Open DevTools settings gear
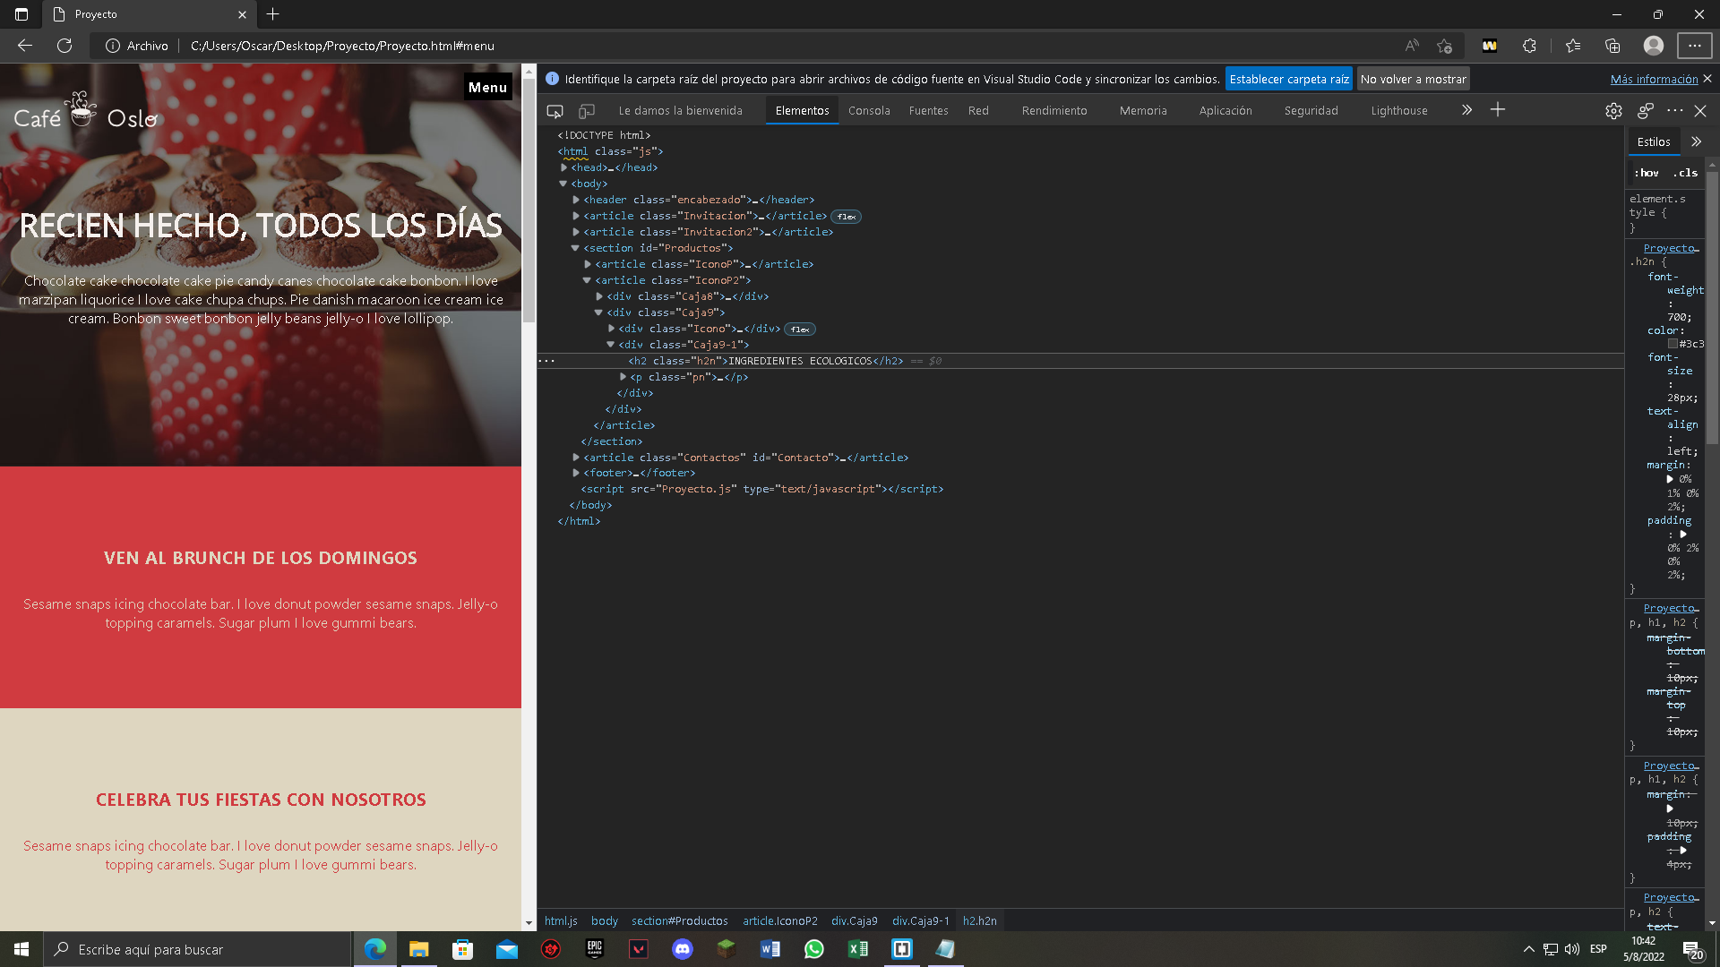1720x967 pixels. point(1613,111)
